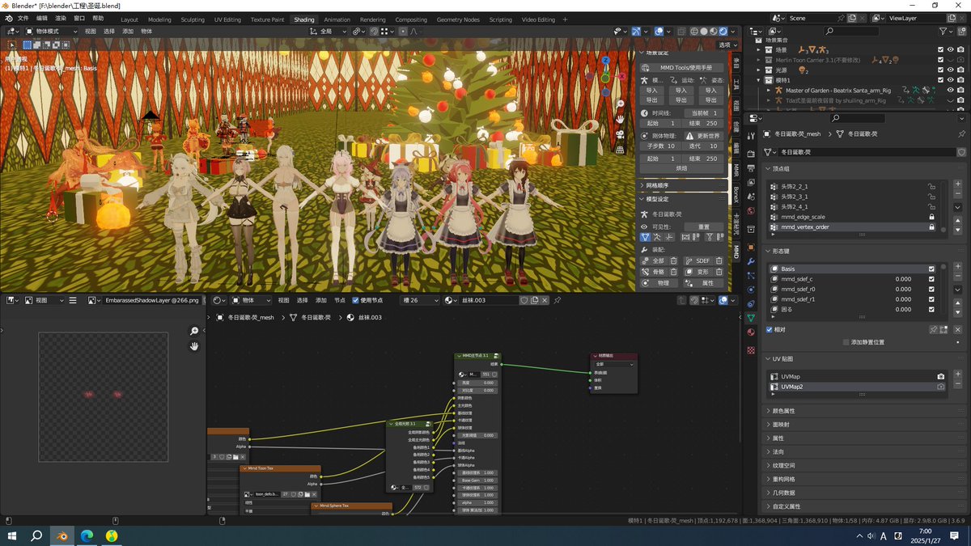Remove vertex group with minus icon
Screen dimensions: 971x546
coord(958,193)
